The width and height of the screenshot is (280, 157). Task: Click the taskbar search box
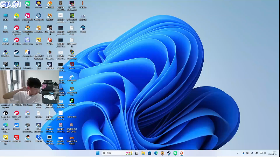coord(113,153)
